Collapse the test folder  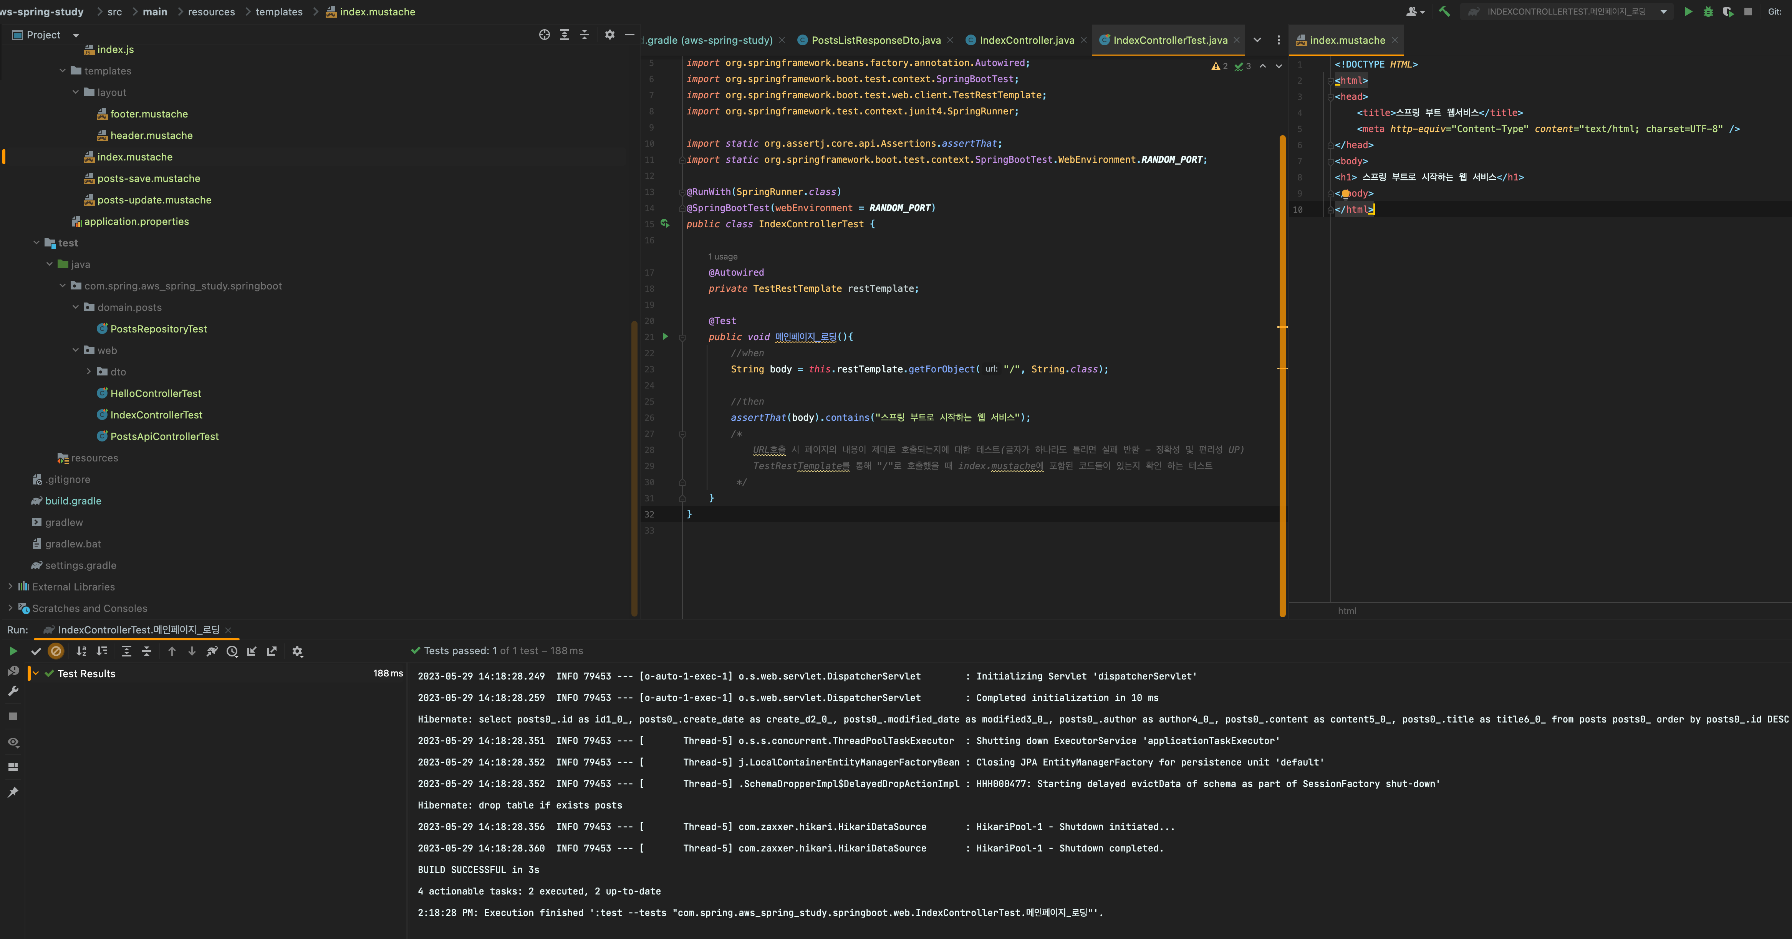[x=36, y=242]
